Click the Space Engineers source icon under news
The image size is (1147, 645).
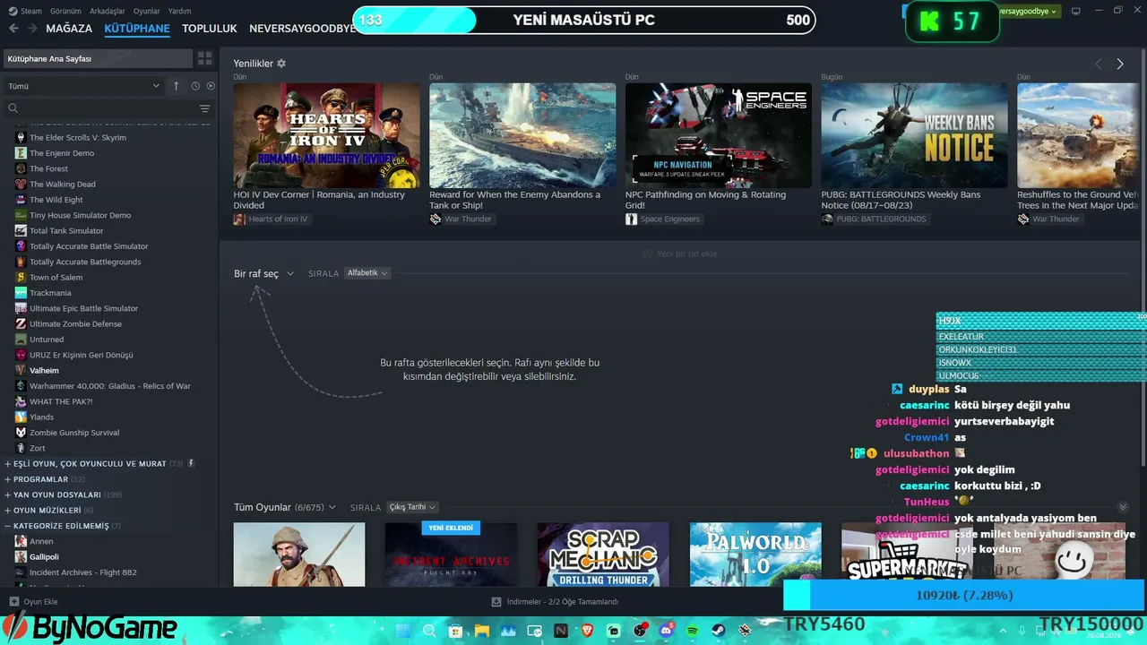(631, 219)
